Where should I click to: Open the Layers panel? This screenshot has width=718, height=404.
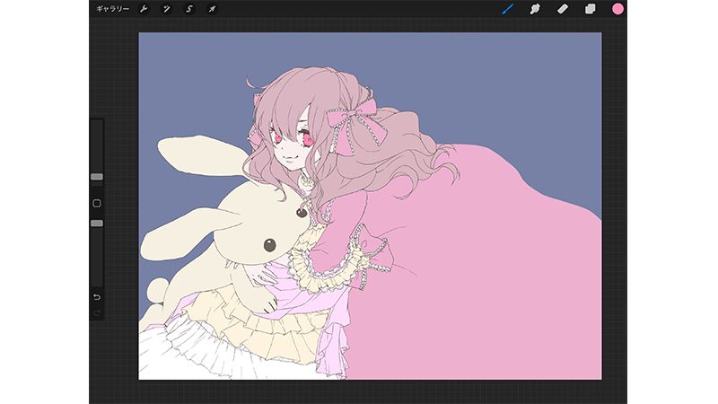pyautogui.click(x=591, y=9)
